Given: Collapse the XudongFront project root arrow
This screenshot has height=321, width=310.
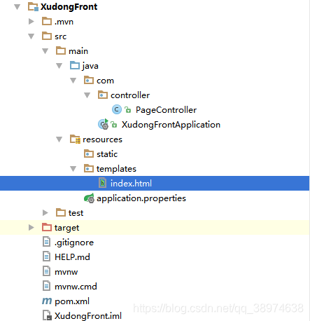Looking at the screenshot, I should coord(17,7).
